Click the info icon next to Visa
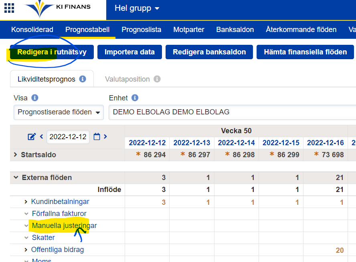The width and height of the screenshot is (356, 262). (34, 98)
